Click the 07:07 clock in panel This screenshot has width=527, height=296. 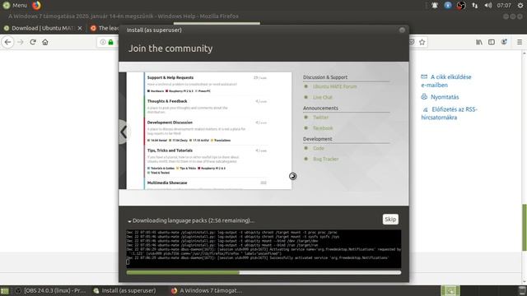point(504,6)
